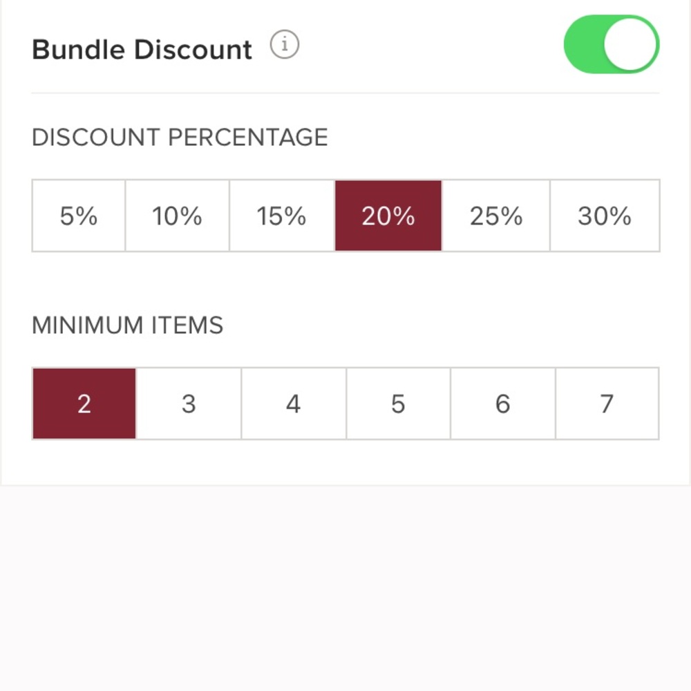This screenshot has width=691, height=691.
Task: Select the 10% discount option
Action: tap(177, 216)
